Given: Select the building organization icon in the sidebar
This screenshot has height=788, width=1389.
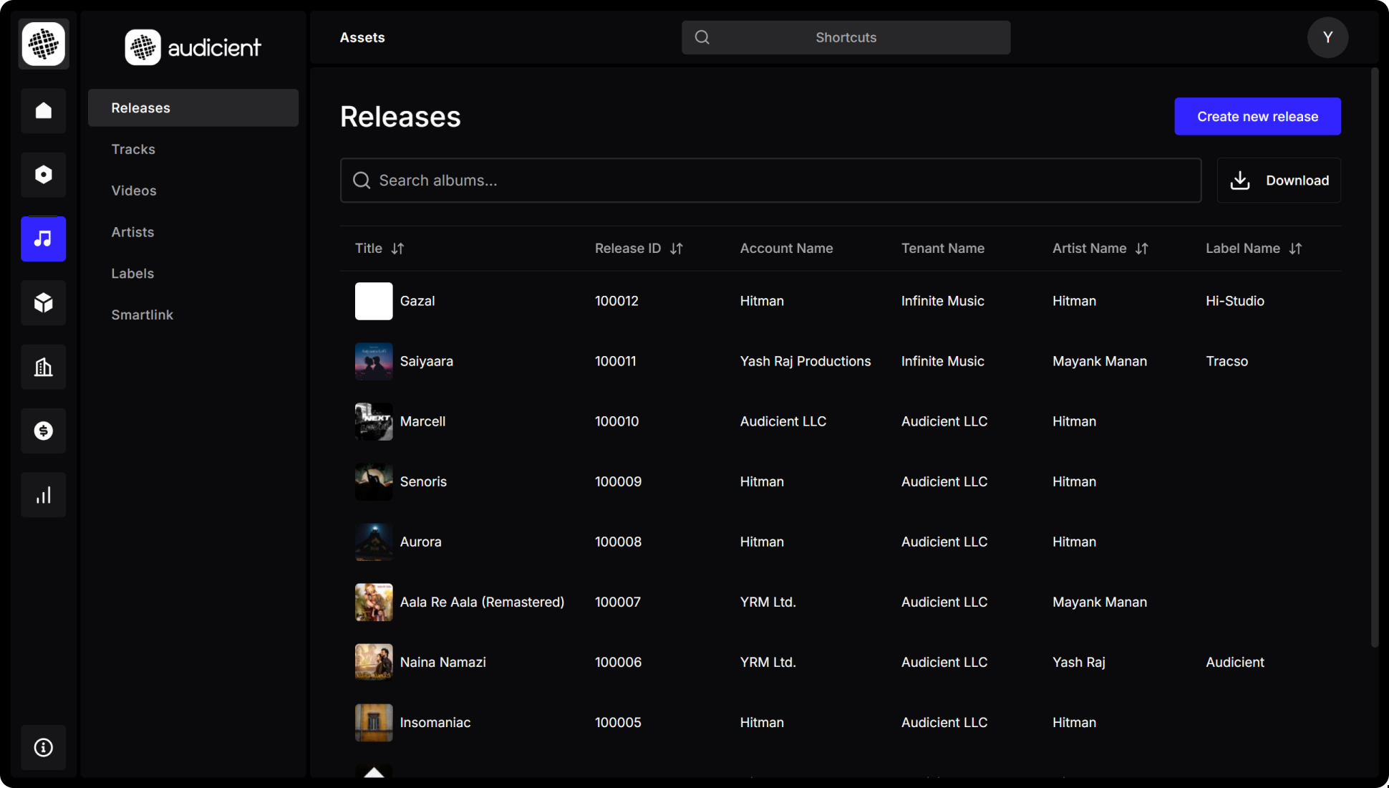Looking at the screenshot, I should point(43,367).
